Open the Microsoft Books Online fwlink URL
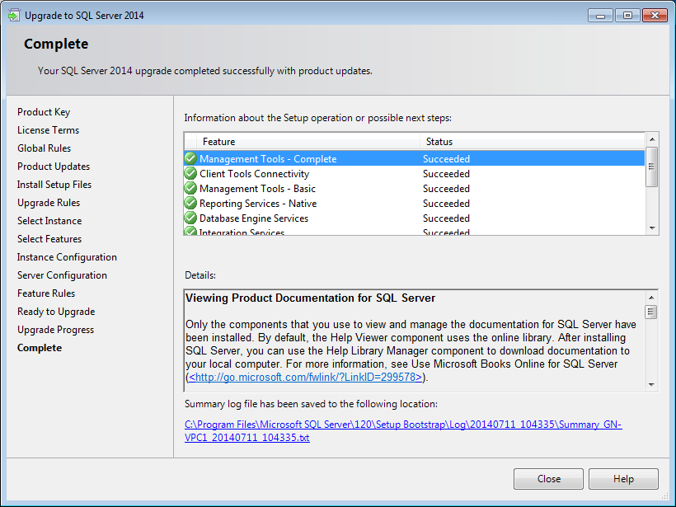676x507 pixels. (305, 378)
